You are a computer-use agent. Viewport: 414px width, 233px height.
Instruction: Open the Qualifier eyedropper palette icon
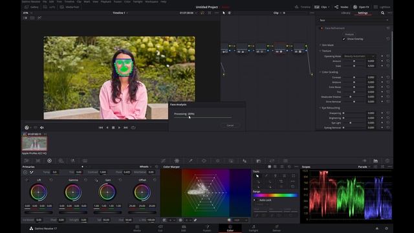(190, 161)
